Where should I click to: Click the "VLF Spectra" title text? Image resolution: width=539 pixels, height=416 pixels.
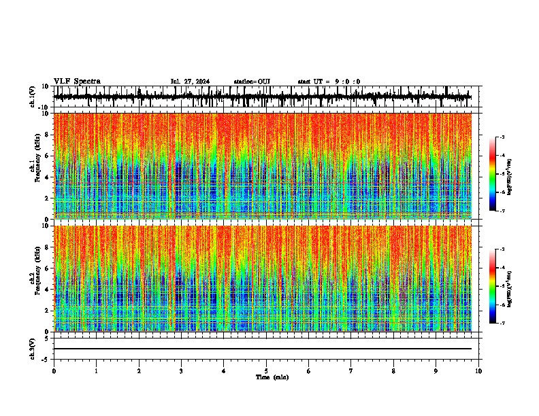coord(78,82)
